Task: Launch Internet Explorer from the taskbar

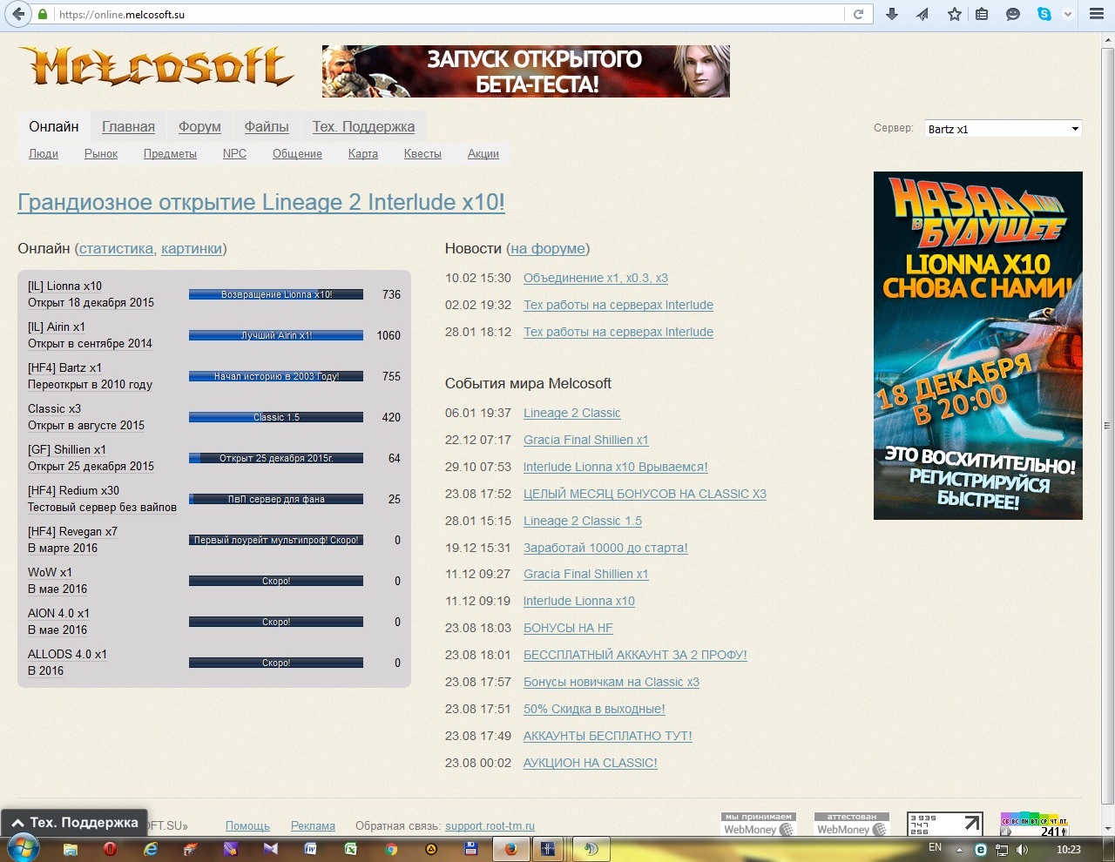Action: [x=151, y=848]
